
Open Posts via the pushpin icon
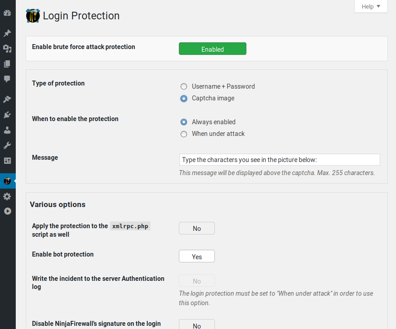(7, 33)
